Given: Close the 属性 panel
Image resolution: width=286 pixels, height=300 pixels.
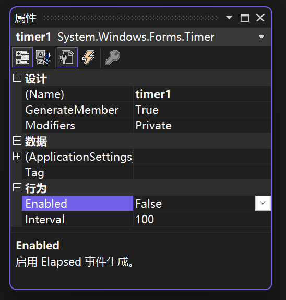Looking at the screenshot, I should click(x=260, y=18).
